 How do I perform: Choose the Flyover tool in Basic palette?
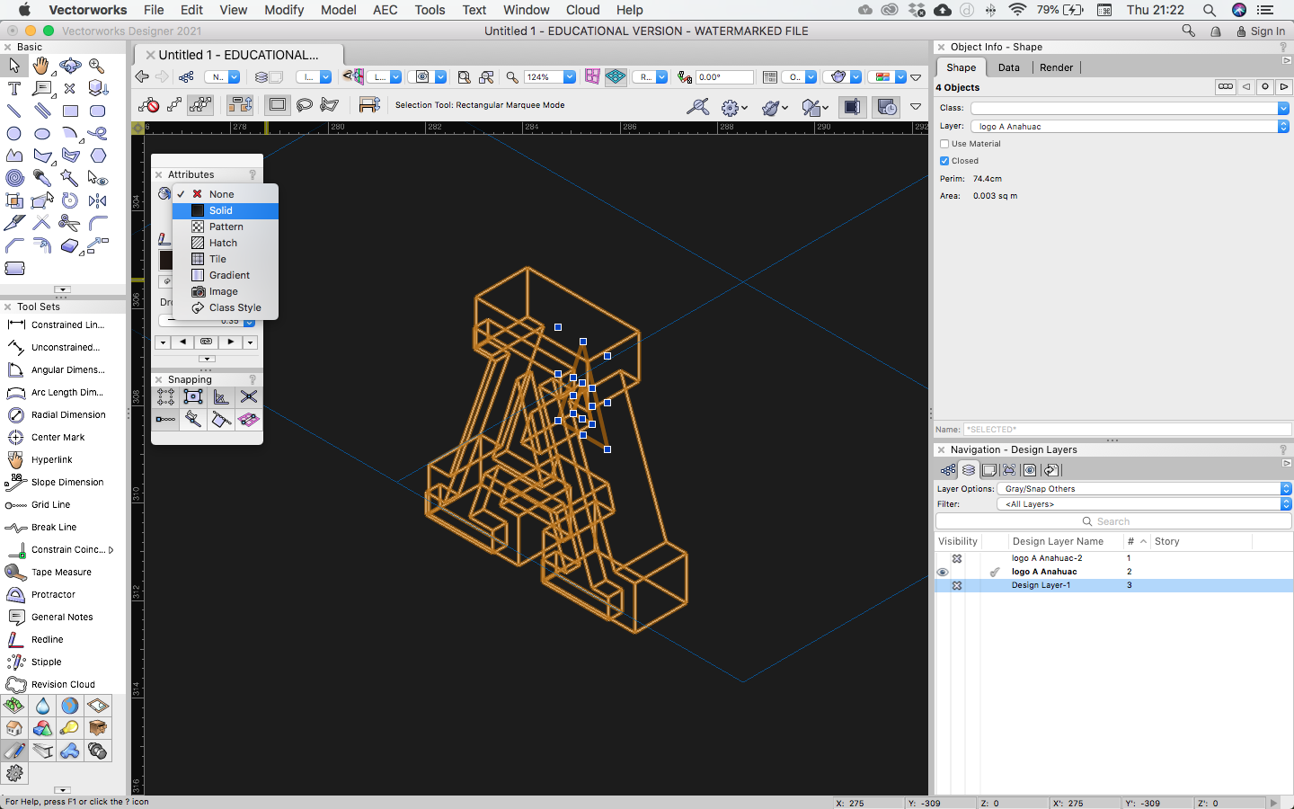(70, 66)
